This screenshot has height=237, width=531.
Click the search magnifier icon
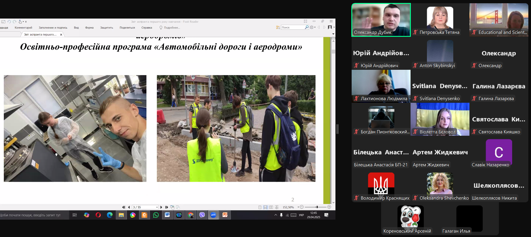pos(307,27)
